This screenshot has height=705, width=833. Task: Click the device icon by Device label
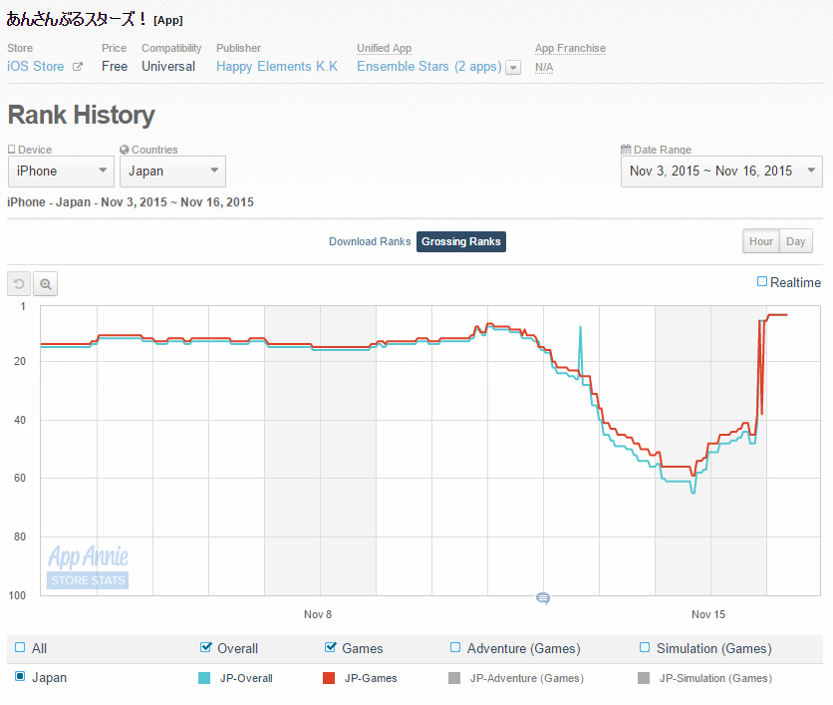(x=12, y=150)
